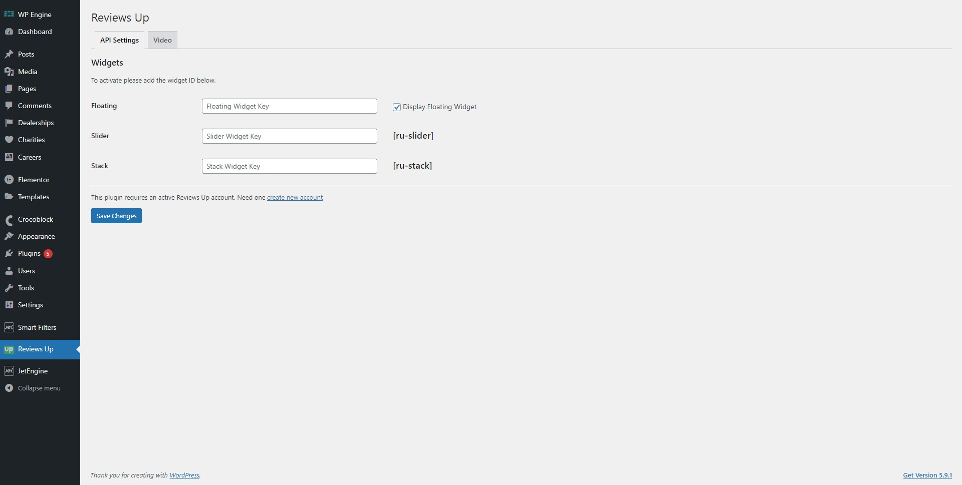Open the Posts menu item

tap(40, 54)
